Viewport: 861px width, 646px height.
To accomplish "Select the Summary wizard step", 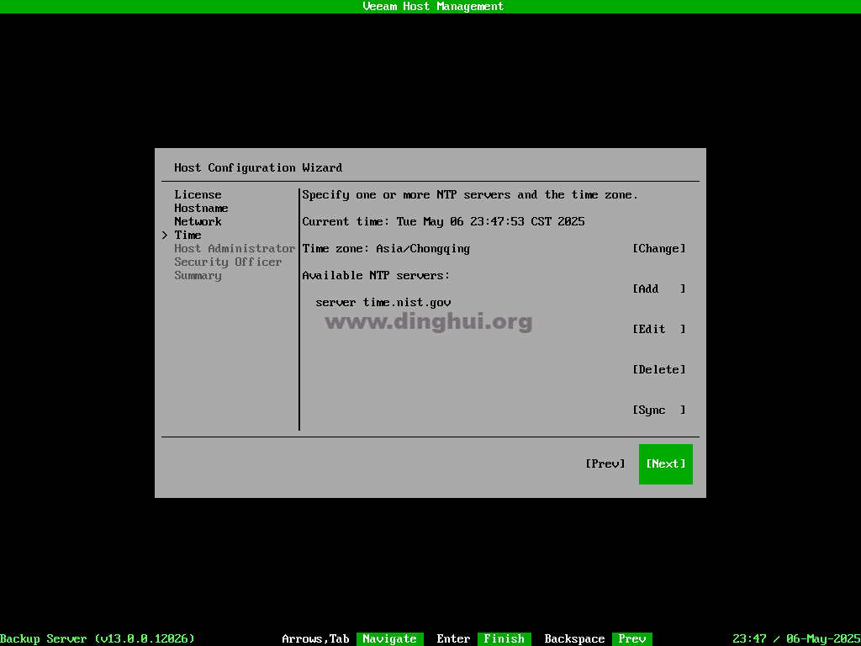I will [x=198, y=275].
